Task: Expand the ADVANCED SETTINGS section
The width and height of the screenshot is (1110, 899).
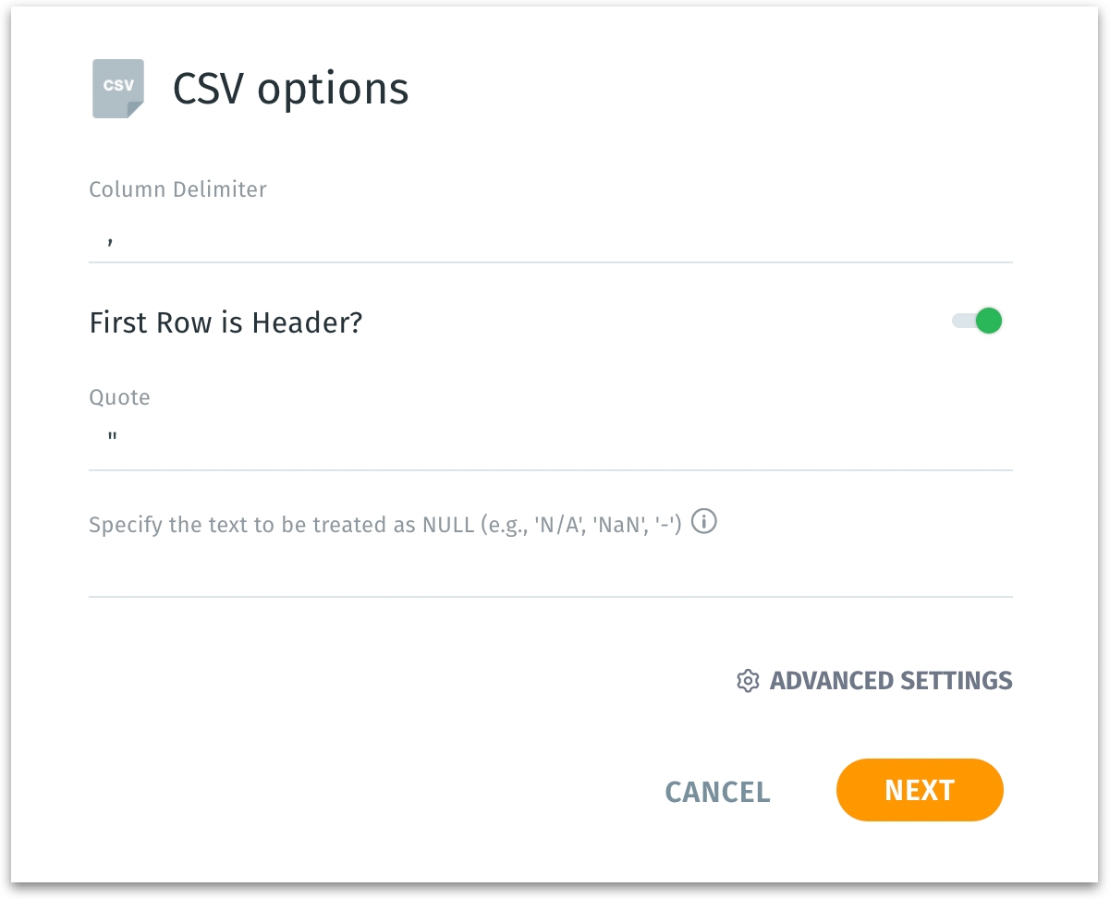Action: 890,681
